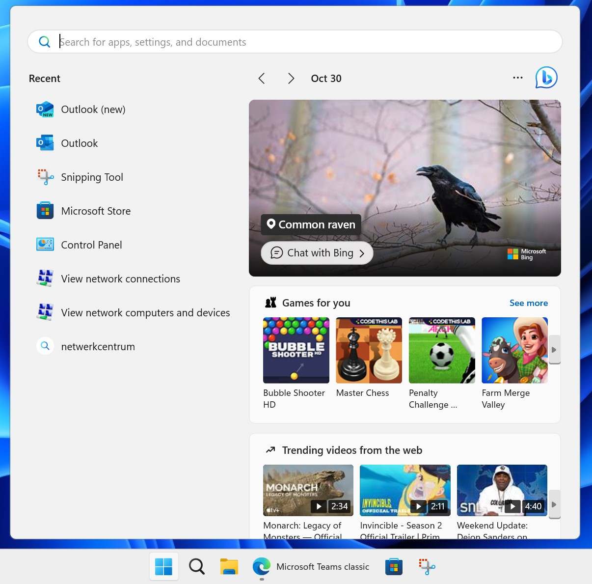592x584 pixels.
Task: Open taskbar Search icon
Action: click(x=197, y=567)
